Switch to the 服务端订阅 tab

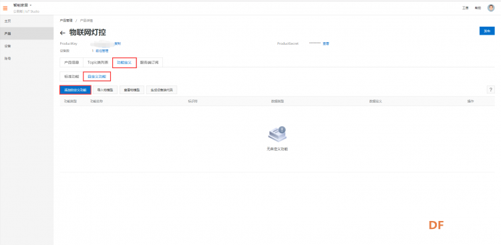pyautogui.click(x=149, y=63)
